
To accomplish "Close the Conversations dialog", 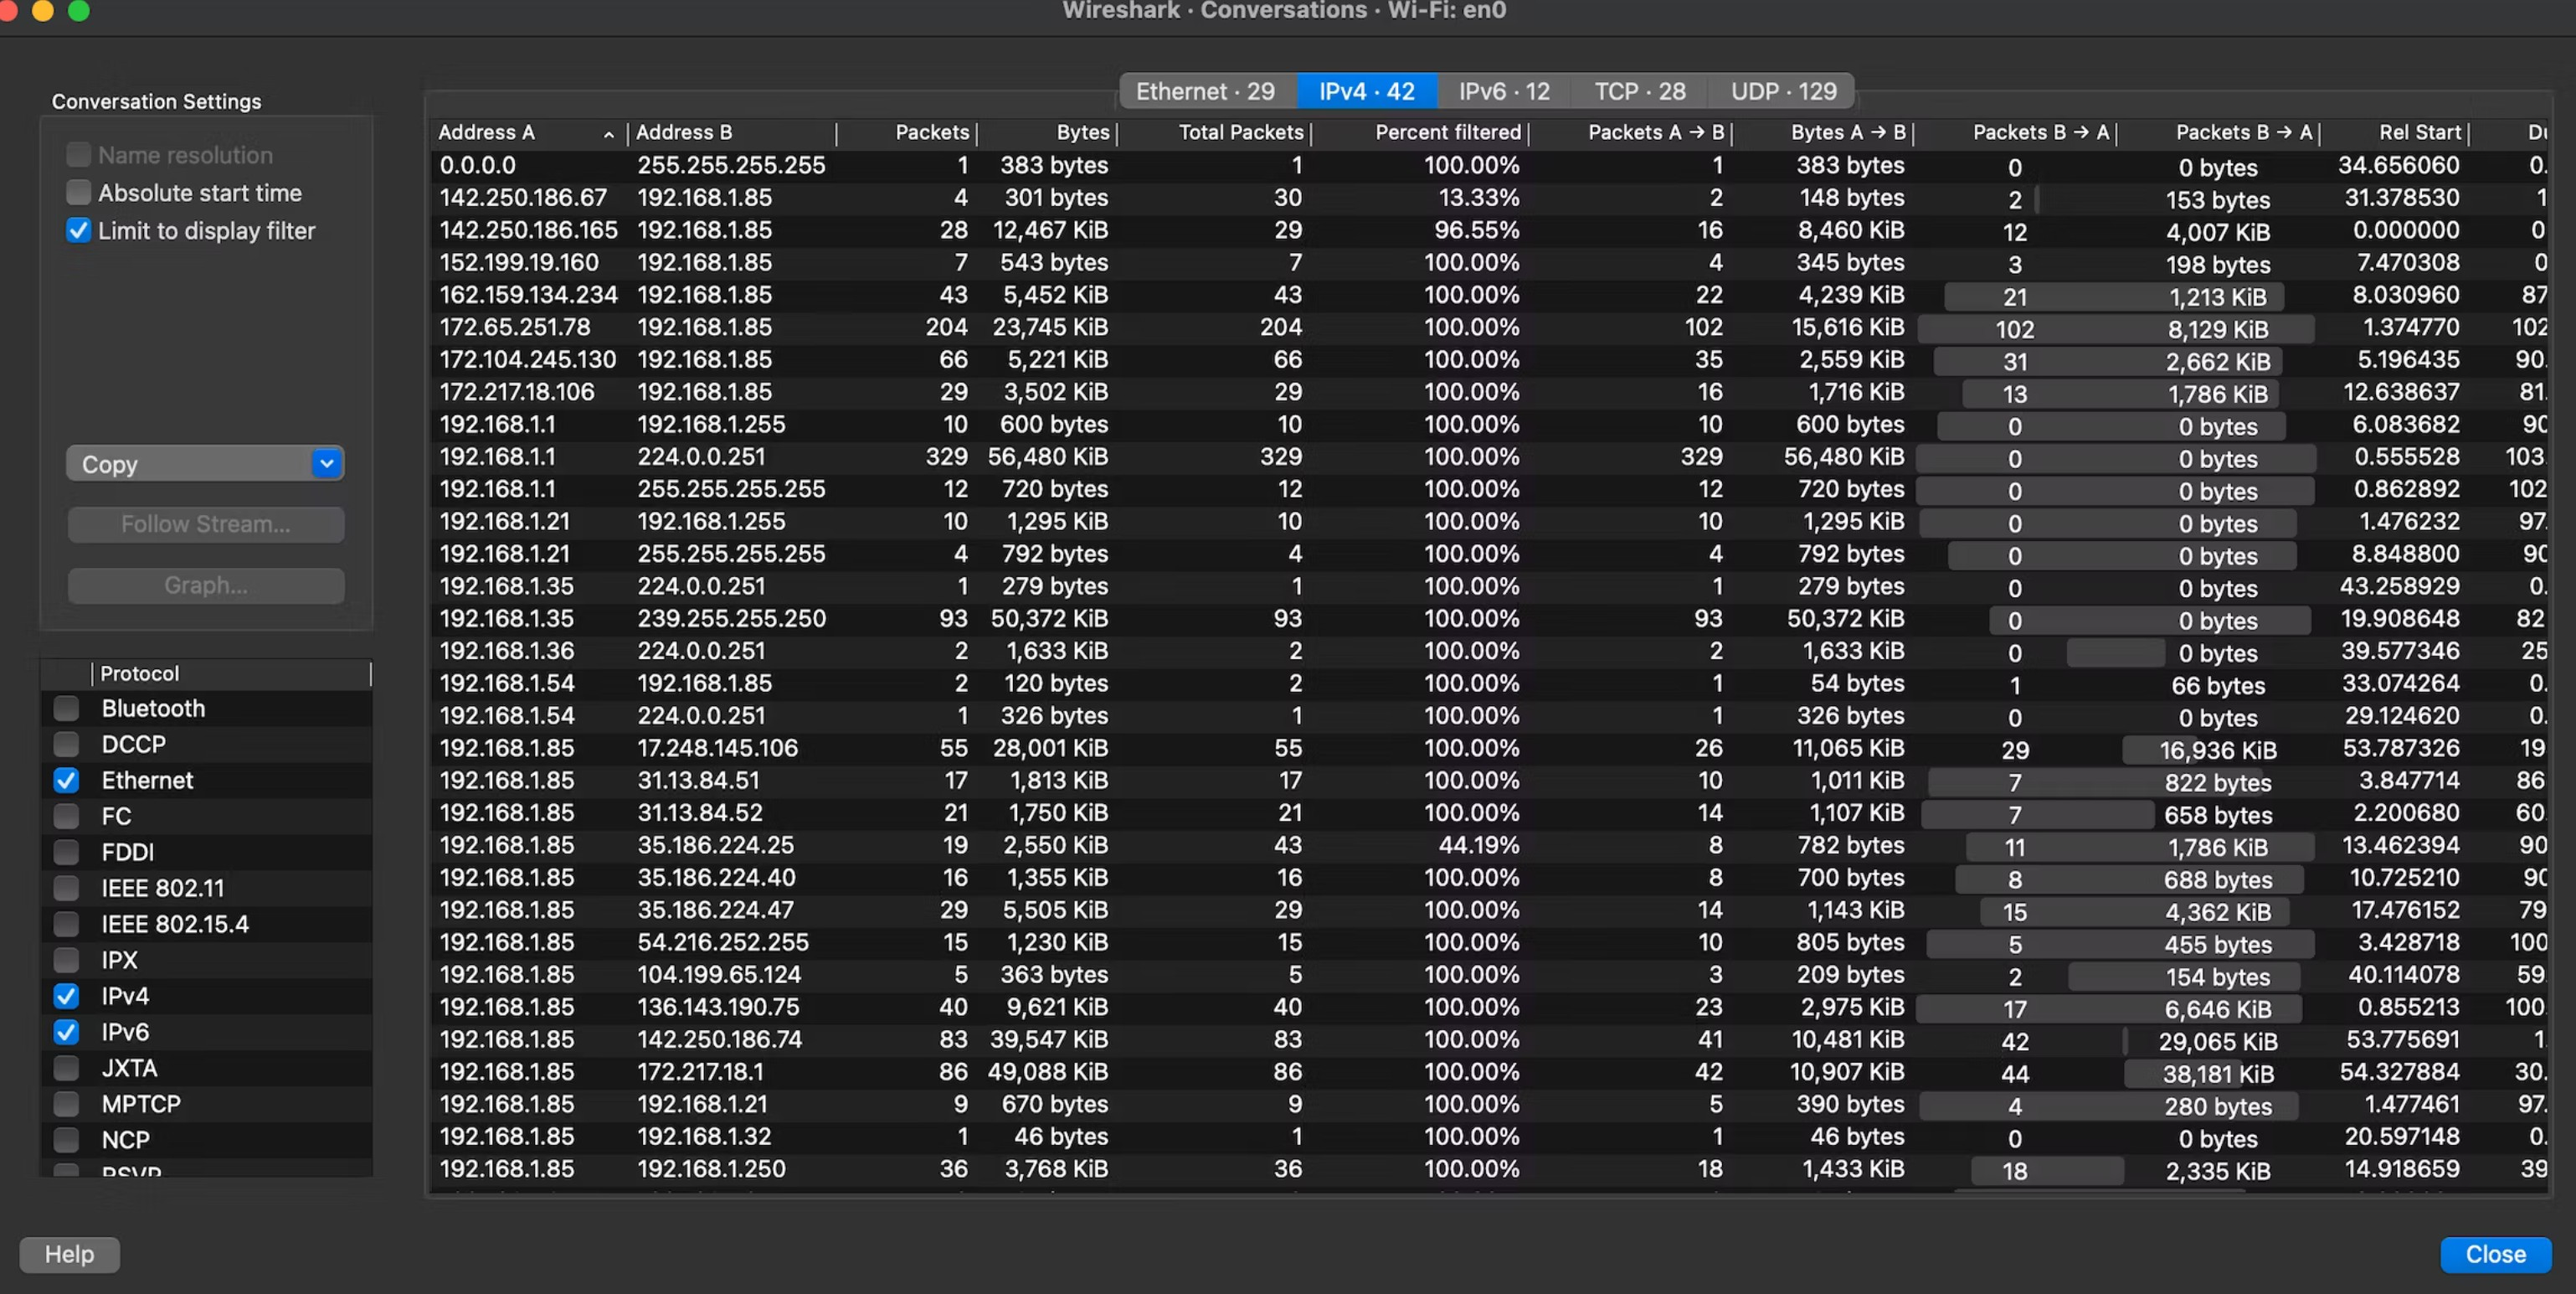I will pos(2495,1255).
